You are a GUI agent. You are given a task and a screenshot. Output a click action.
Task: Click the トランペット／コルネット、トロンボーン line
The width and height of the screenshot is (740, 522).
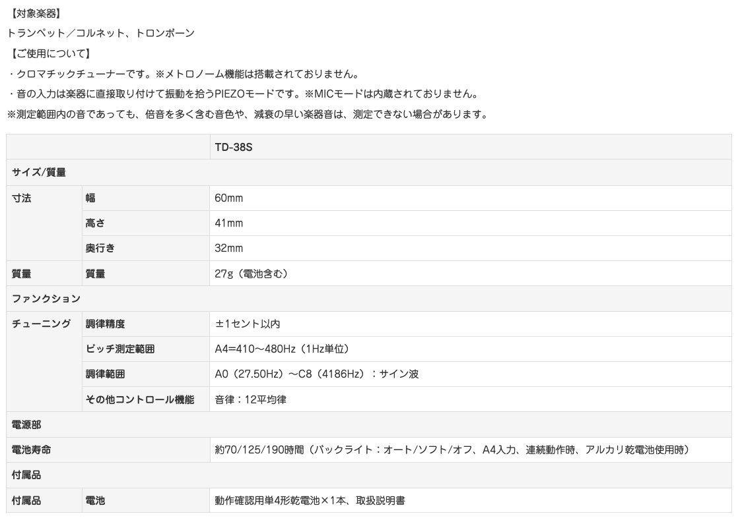pos(100,34)
